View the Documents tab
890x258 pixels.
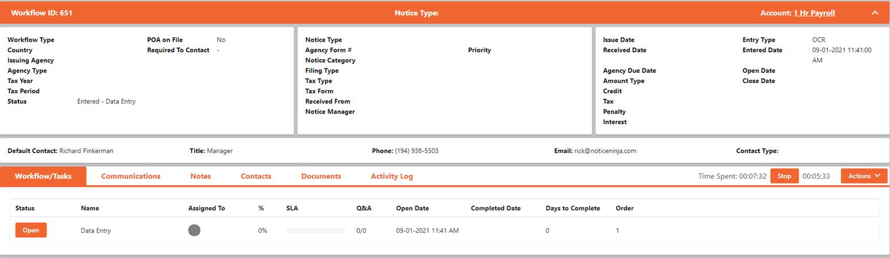click(x=321, y=176)
